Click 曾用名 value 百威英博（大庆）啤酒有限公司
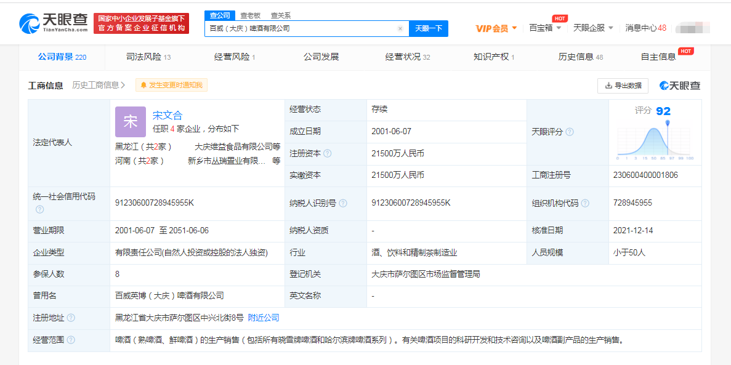This screenshot has width=731, height=365. click(x=170, y=295)
